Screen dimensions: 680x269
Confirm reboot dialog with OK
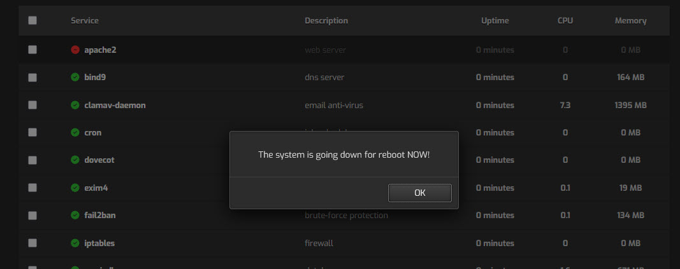point(420,193)
